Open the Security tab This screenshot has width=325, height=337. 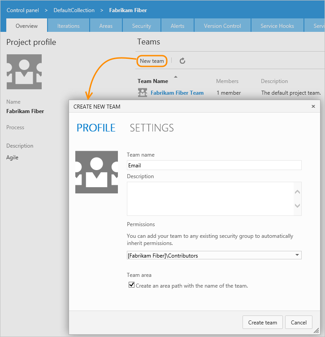pos(142,26)
